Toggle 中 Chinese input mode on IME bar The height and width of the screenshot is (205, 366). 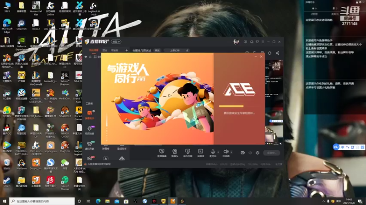pyautogui.click(x=343, y=147)
